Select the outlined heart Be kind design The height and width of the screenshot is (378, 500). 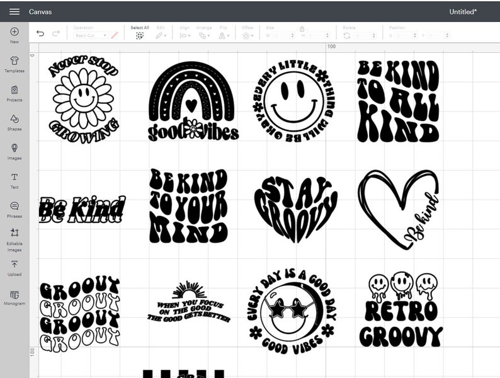tap(398, 210)
